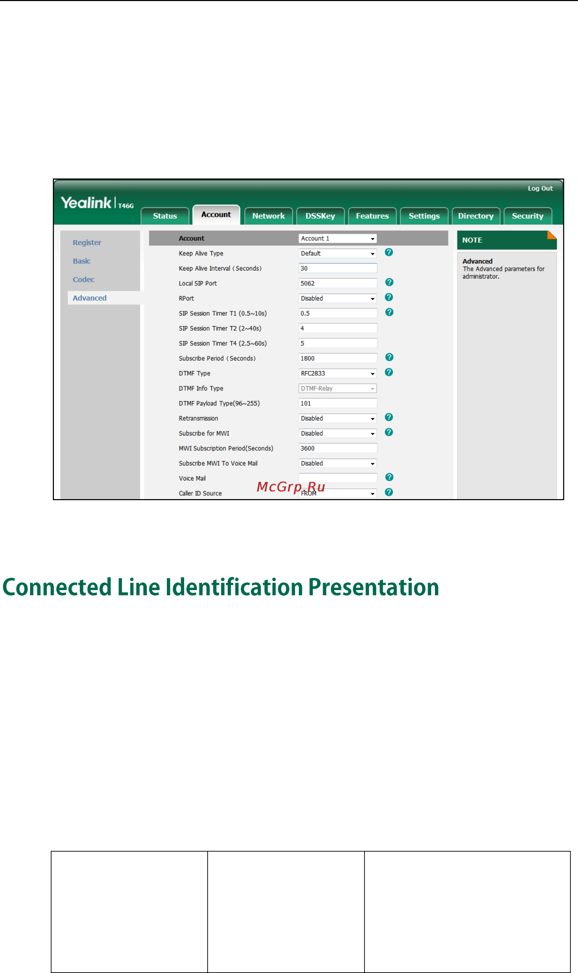Click SIP Session Timer T2 input field
This screenshot has width=578, height=973.
[x=338, y=328]
